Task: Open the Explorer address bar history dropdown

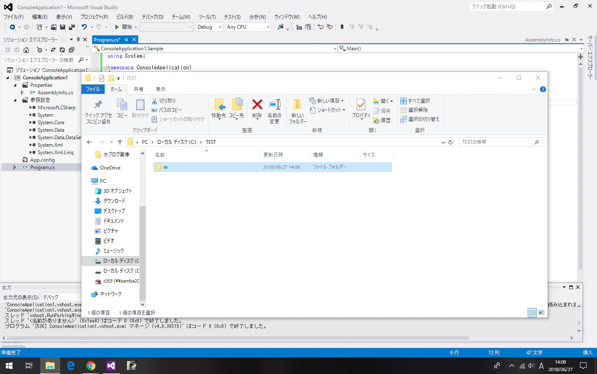Action: pyautogui.click(x=443, y=142)
